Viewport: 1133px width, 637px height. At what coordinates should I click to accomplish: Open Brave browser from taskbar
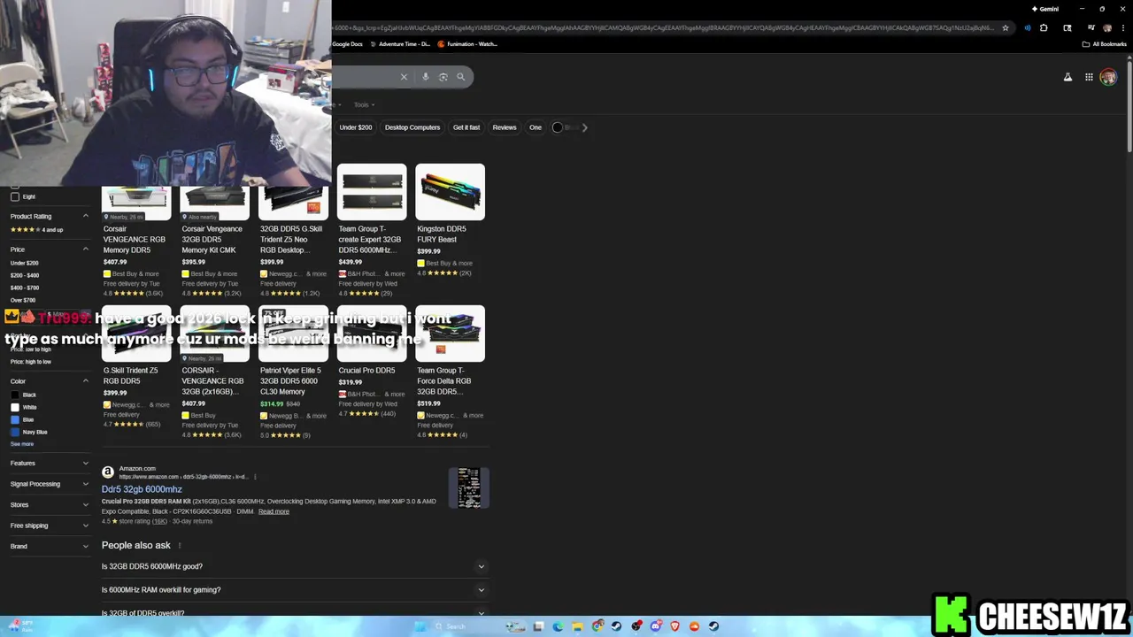[x=674, y=626]
